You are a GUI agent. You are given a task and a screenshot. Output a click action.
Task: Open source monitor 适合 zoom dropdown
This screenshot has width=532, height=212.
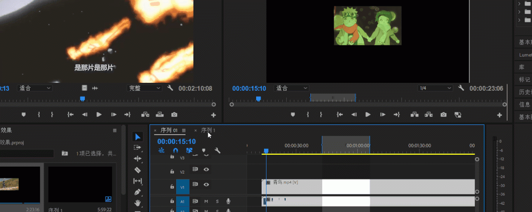pos(35,88)
